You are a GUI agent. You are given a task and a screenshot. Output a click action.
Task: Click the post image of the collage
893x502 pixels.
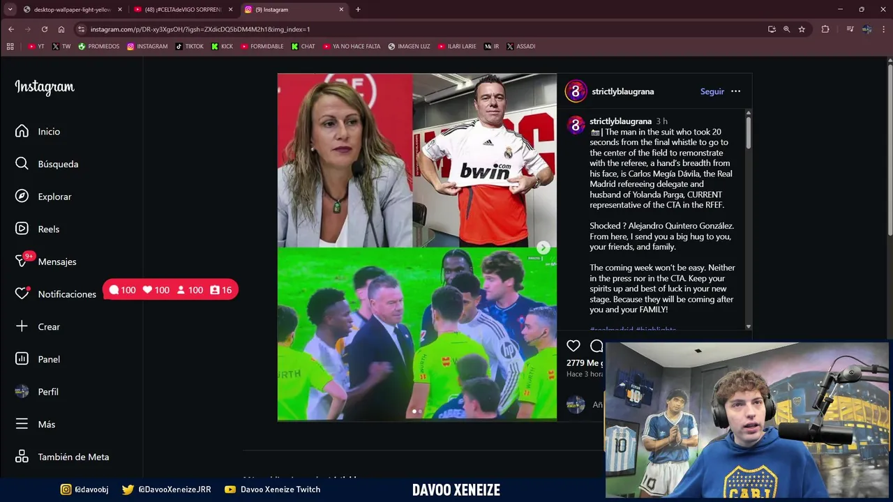[417, 247]
